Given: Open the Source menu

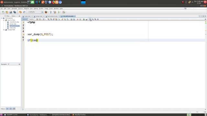Looking at the screenshot, I should click(20, 8).
